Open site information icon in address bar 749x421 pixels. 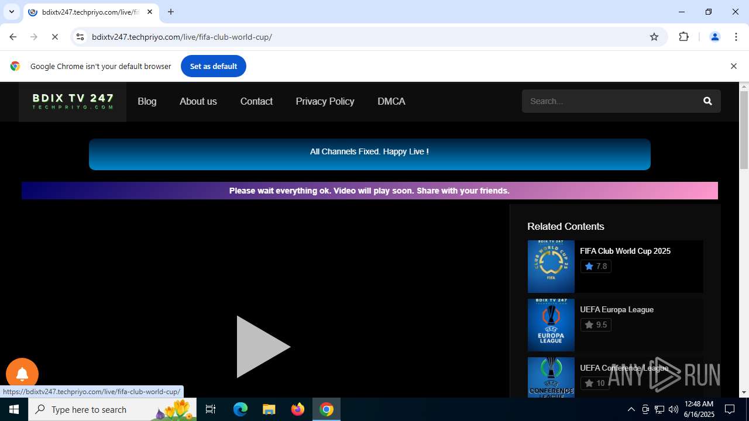tap(80, 37)
